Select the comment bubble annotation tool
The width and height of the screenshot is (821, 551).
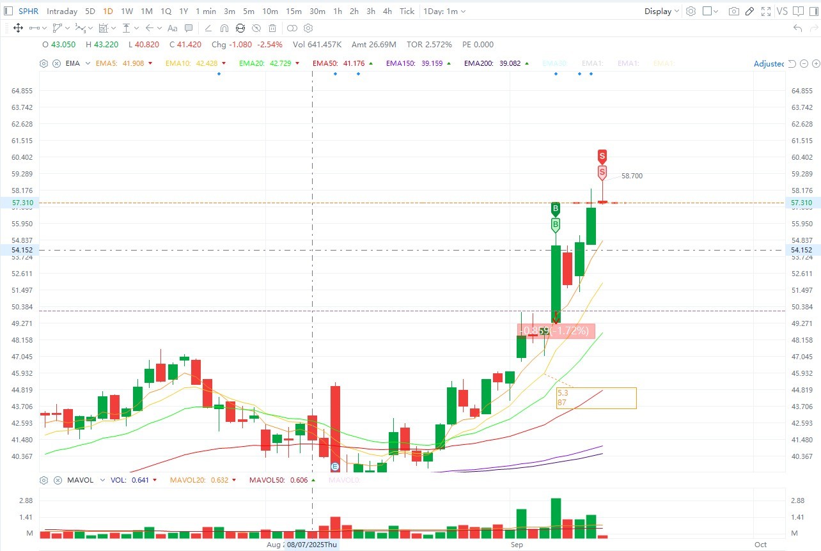coord(189,28)
